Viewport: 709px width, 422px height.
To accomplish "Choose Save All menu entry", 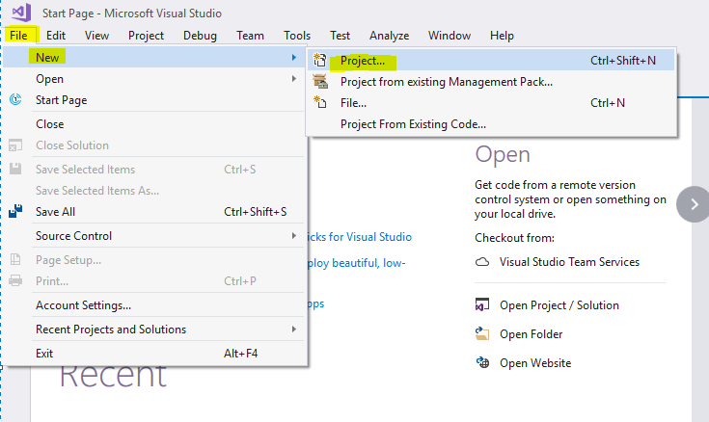I will pyautogui.click(x=153, y=211).
